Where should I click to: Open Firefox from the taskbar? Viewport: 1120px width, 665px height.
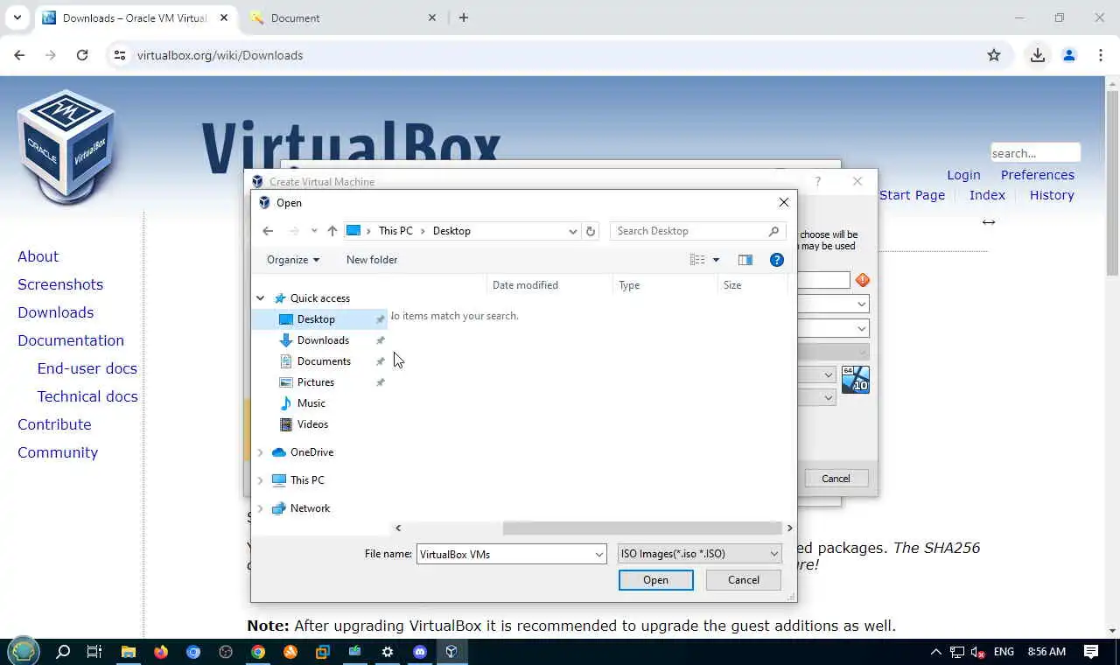tap(160, 652)
